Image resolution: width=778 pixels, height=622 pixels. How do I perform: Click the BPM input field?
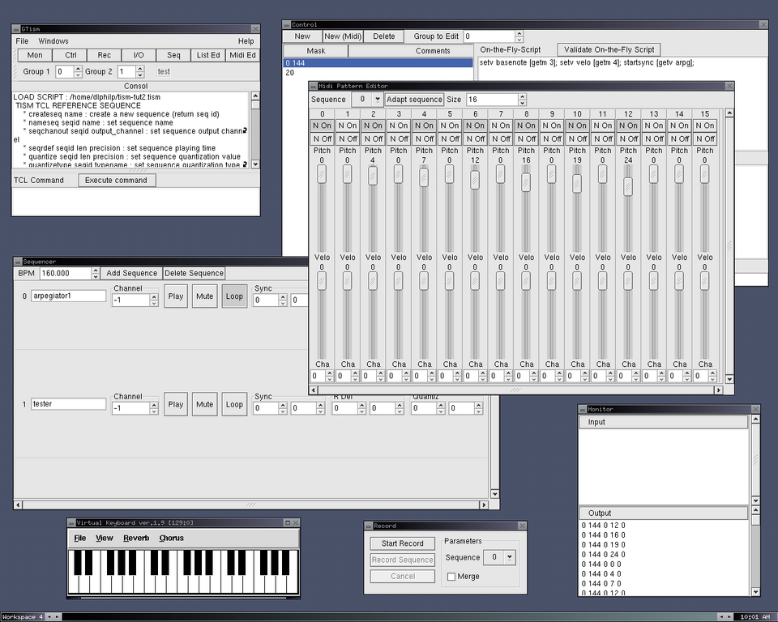coord(65,274)
